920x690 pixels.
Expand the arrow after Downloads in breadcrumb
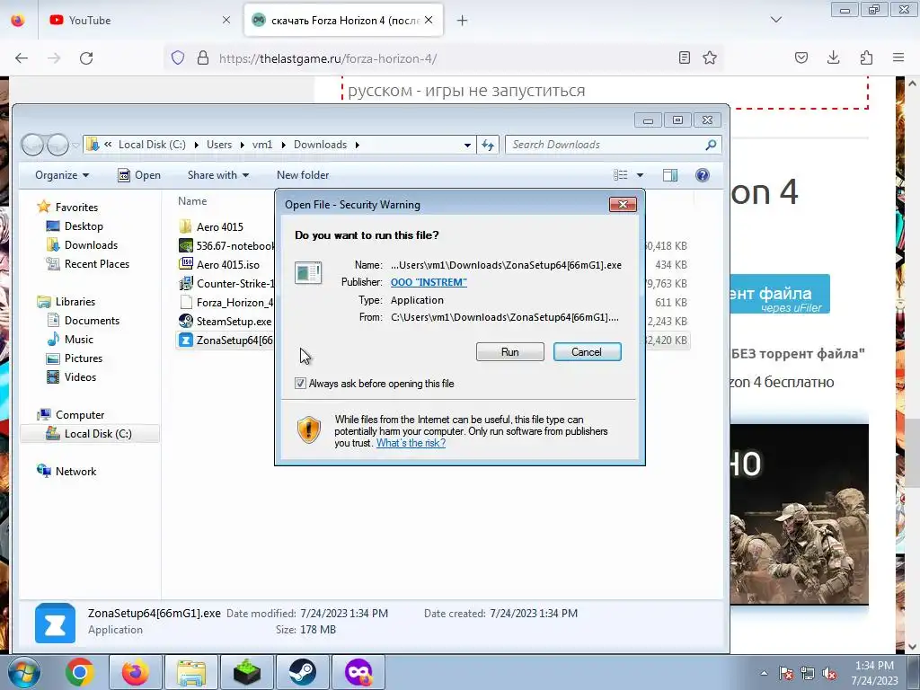point(357,145)
